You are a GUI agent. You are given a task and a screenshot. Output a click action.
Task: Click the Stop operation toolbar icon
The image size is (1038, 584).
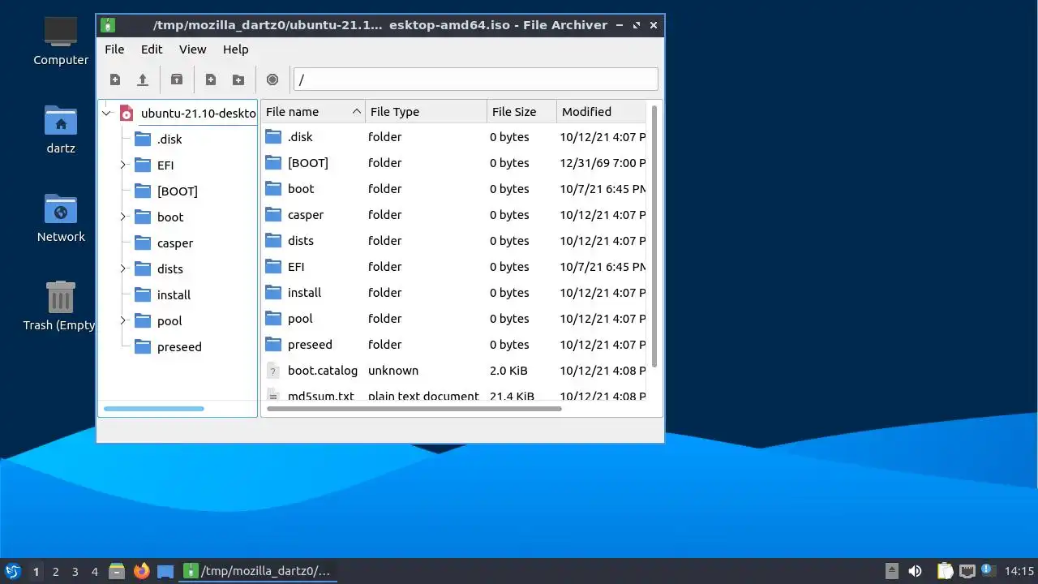pos(272,79)
